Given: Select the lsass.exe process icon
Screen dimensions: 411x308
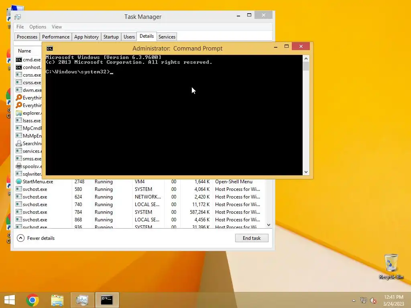Looking at the screenshot, I should point(18,120).
